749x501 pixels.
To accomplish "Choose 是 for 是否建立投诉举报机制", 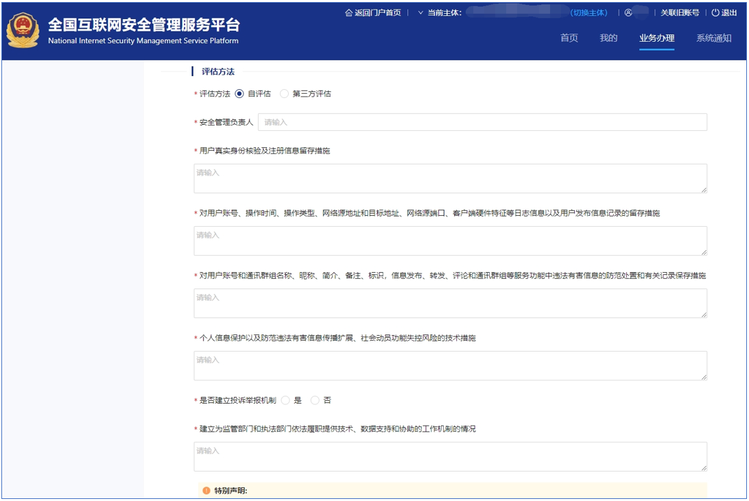I will (x=285, y=400).
